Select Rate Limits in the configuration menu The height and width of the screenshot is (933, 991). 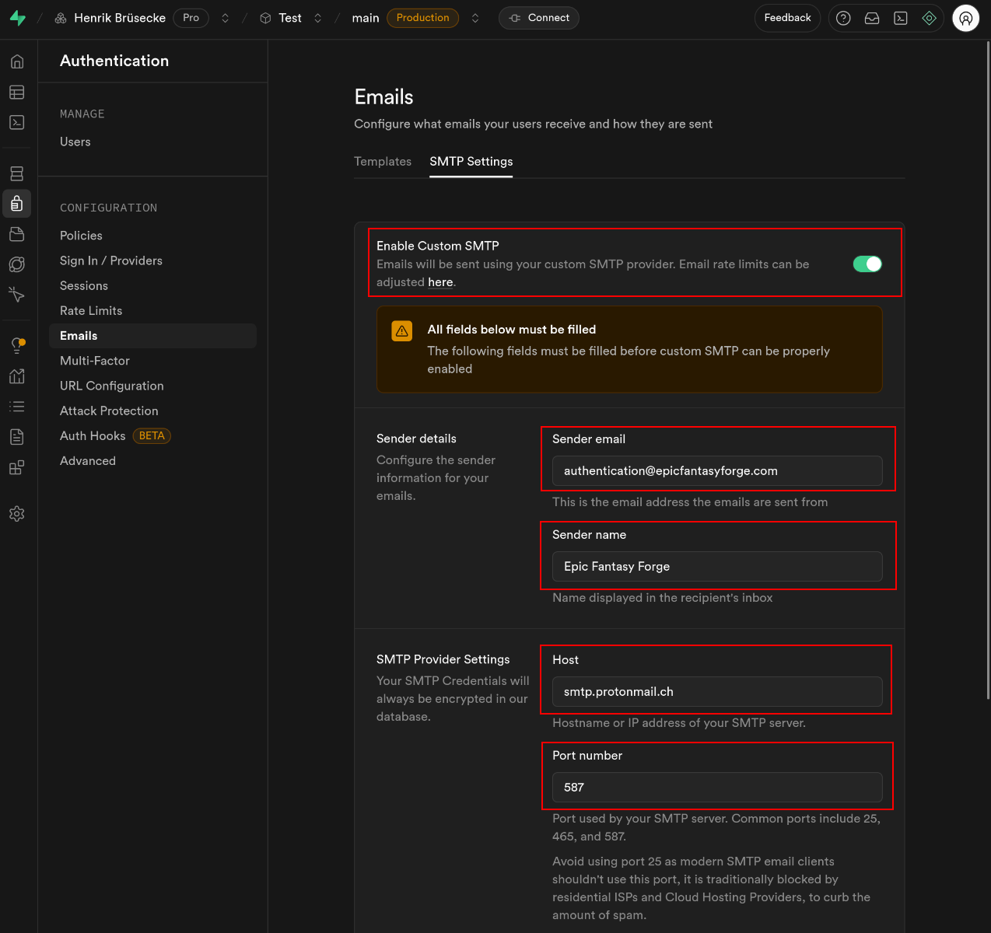91,311
